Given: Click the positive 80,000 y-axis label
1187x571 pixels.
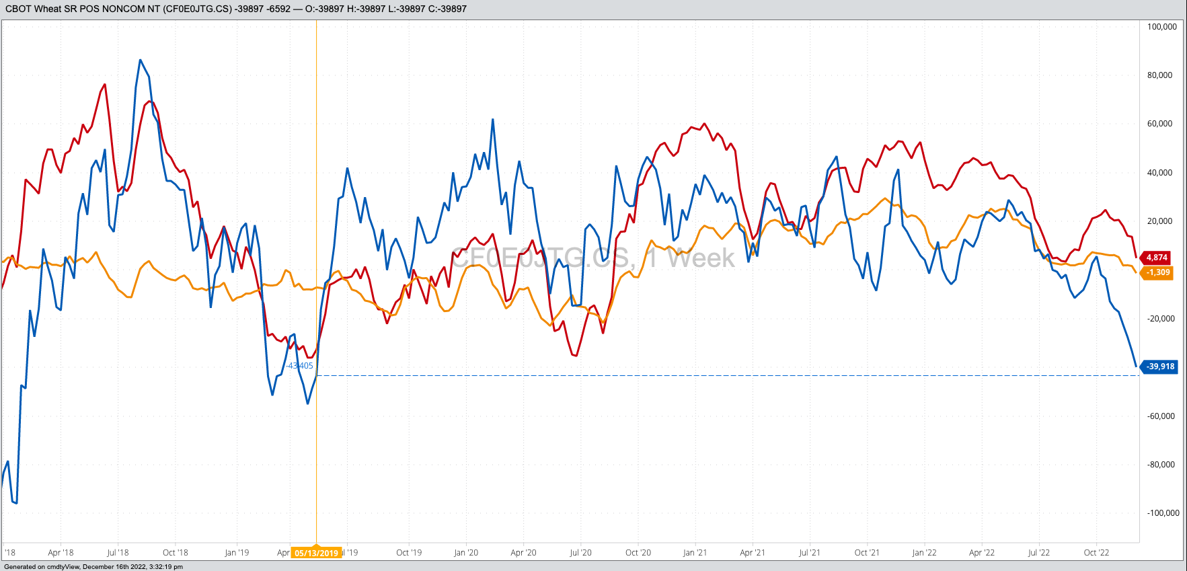Looking at the screenshot, I should (1160, 75).
